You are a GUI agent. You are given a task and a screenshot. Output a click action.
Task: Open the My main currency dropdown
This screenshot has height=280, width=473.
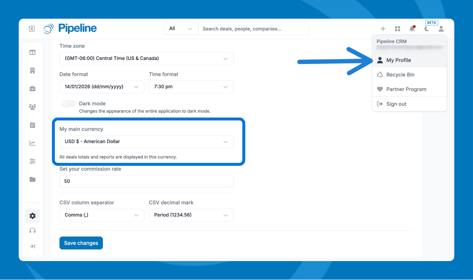tap(146, 142)
